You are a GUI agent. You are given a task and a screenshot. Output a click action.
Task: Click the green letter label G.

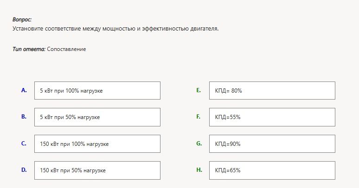(x=199, y=144)
